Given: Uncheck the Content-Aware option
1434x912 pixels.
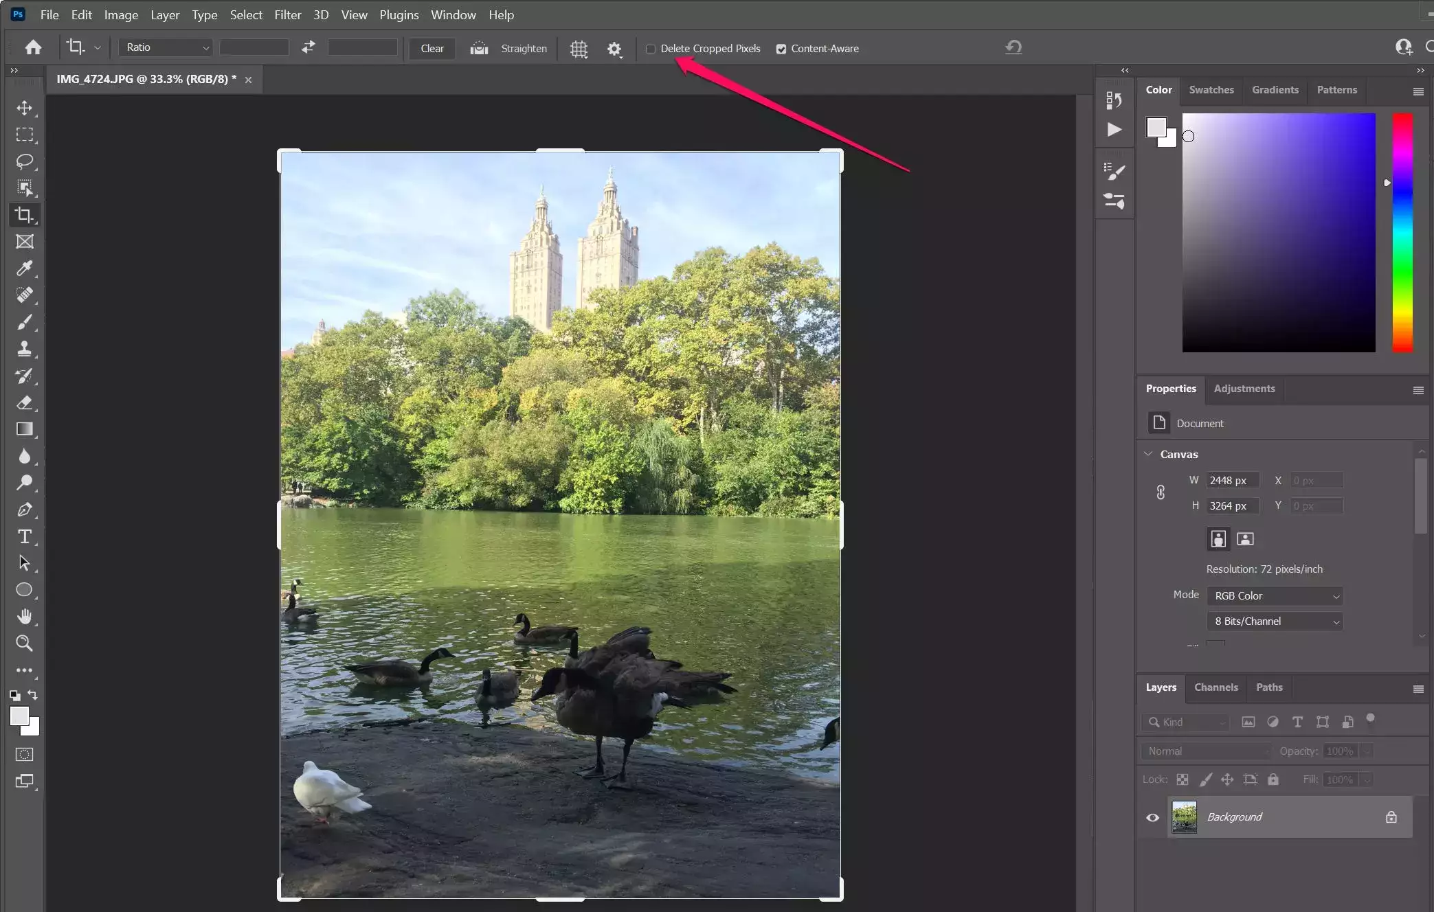Looking at the screenshot, I should tap(781, 49).
